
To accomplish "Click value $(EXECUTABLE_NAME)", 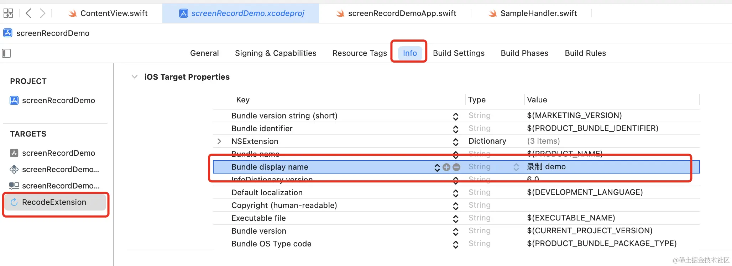I will click(571, 218).
